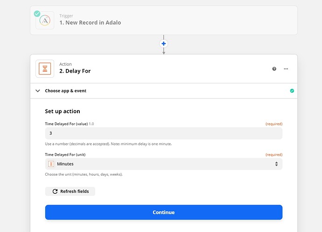The width and height of the screenshot is (322, 232).
Task: Click the Delay hourglass app icon
Action: 45,68
